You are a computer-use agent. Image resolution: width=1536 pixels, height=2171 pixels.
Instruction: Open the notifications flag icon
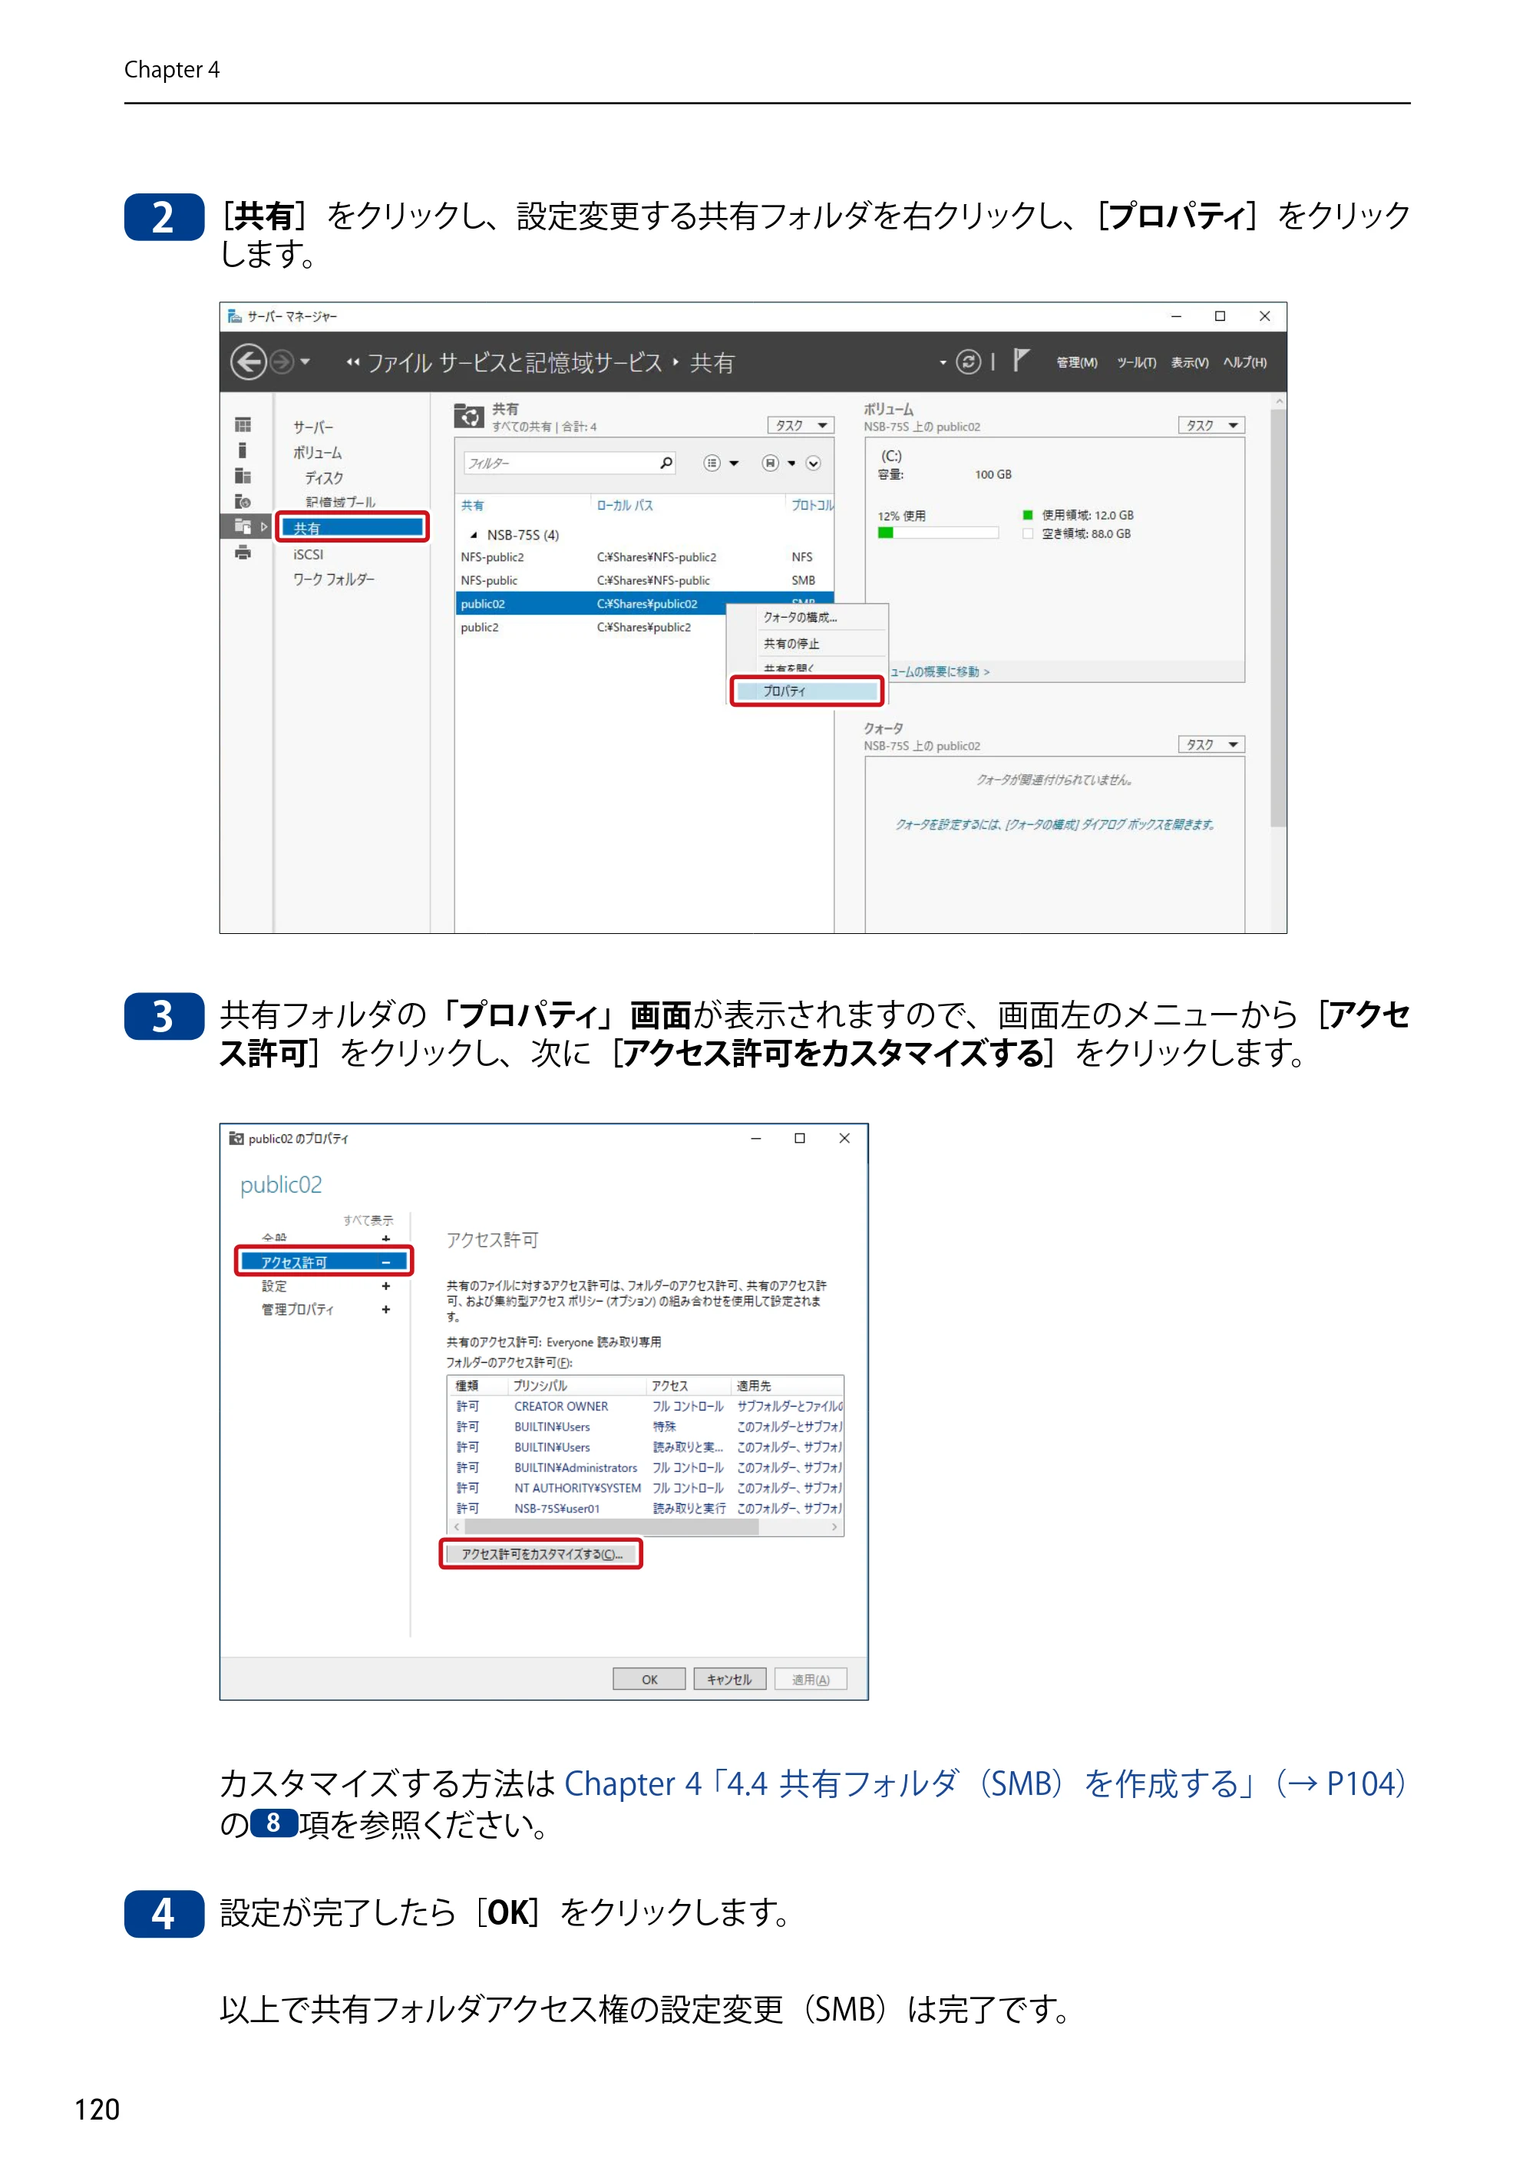coord(1020,360)
